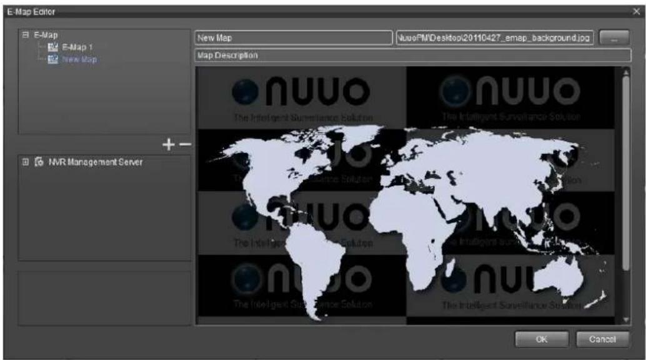Select NVR Management Server label
Viewport: 646px width, 360px height.
coord(96,162)
